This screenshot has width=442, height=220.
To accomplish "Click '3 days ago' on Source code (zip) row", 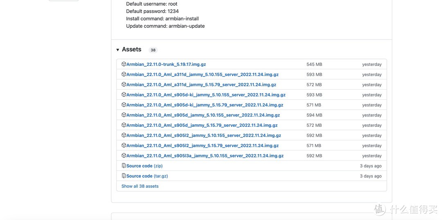I will pyautogui.click(x=371, y=166).
